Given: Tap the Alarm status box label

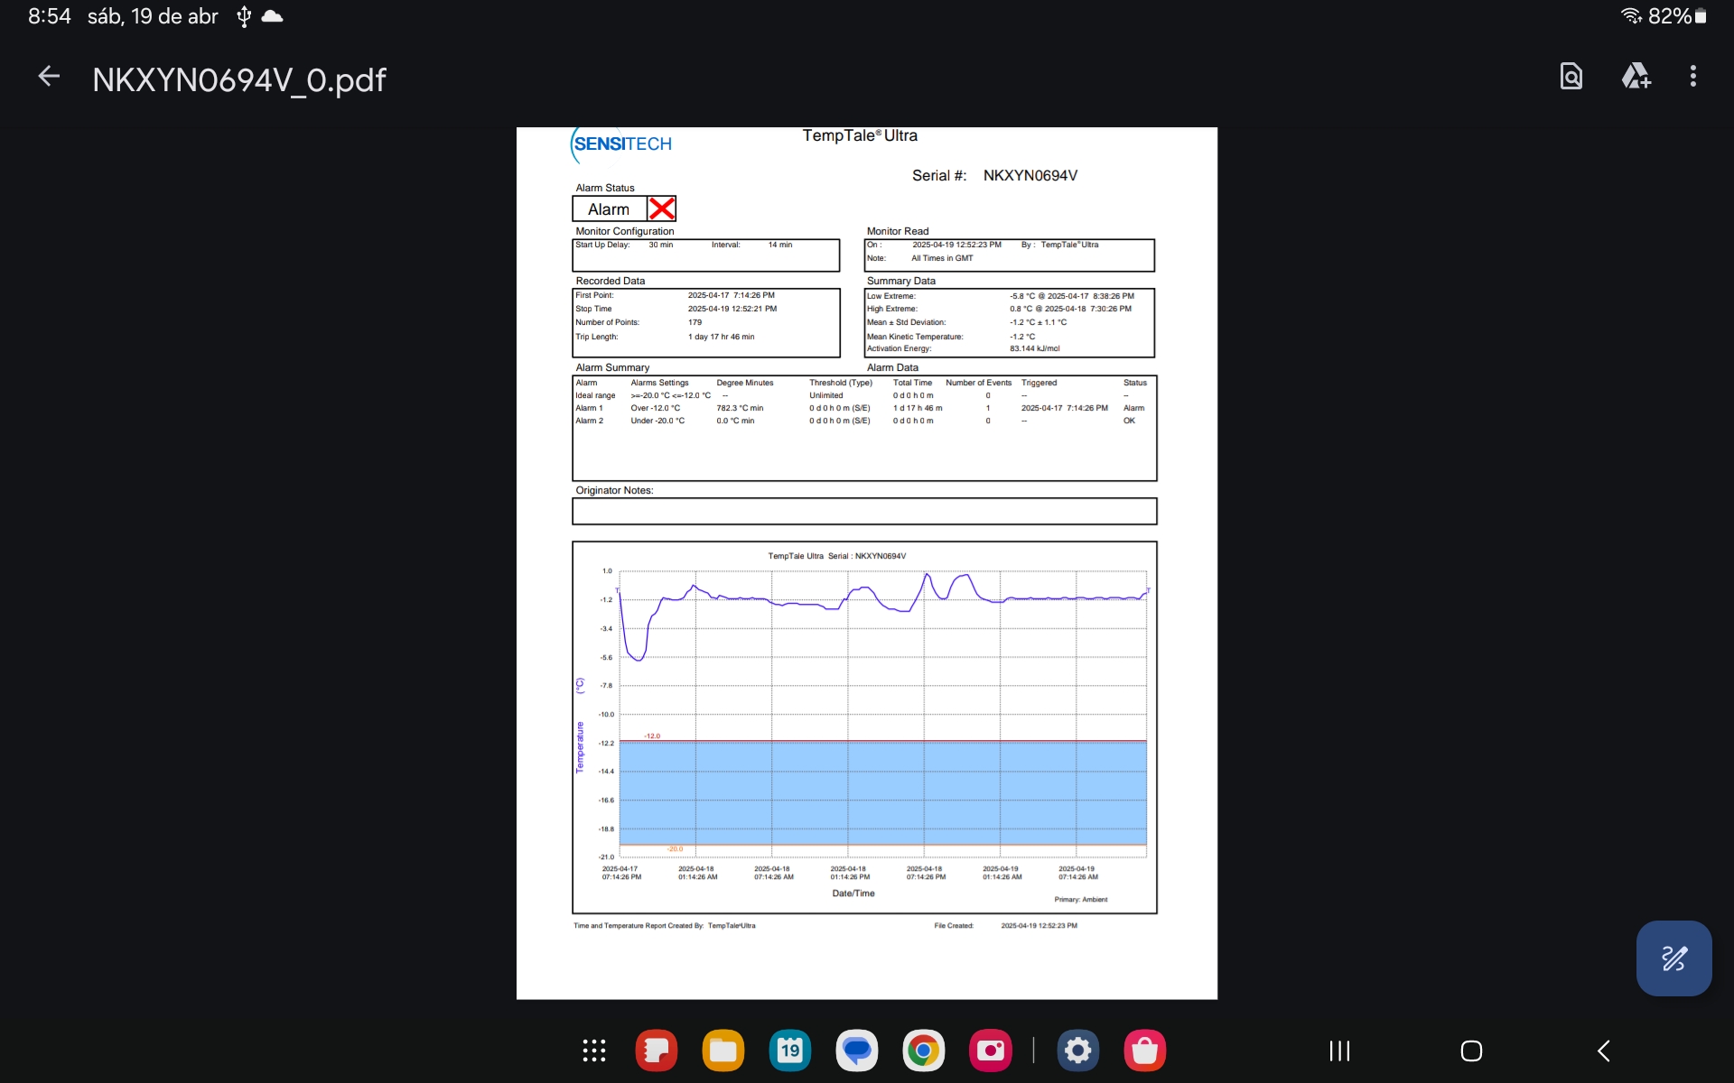Looking at the screenshot, I should (609, 209).
